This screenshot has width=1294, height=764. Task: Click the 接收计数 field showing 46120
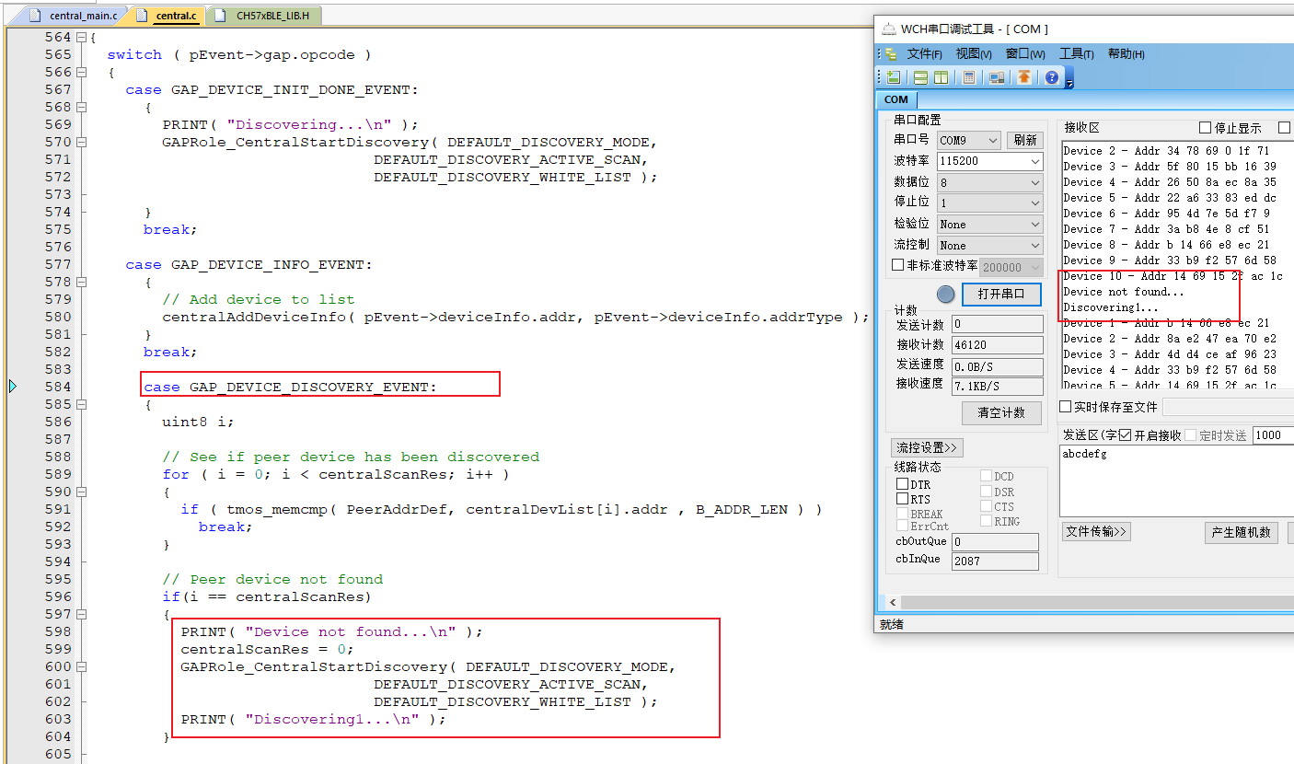pos(997,345)
